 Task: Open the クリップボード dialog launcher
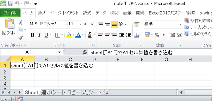click(25, 45)
